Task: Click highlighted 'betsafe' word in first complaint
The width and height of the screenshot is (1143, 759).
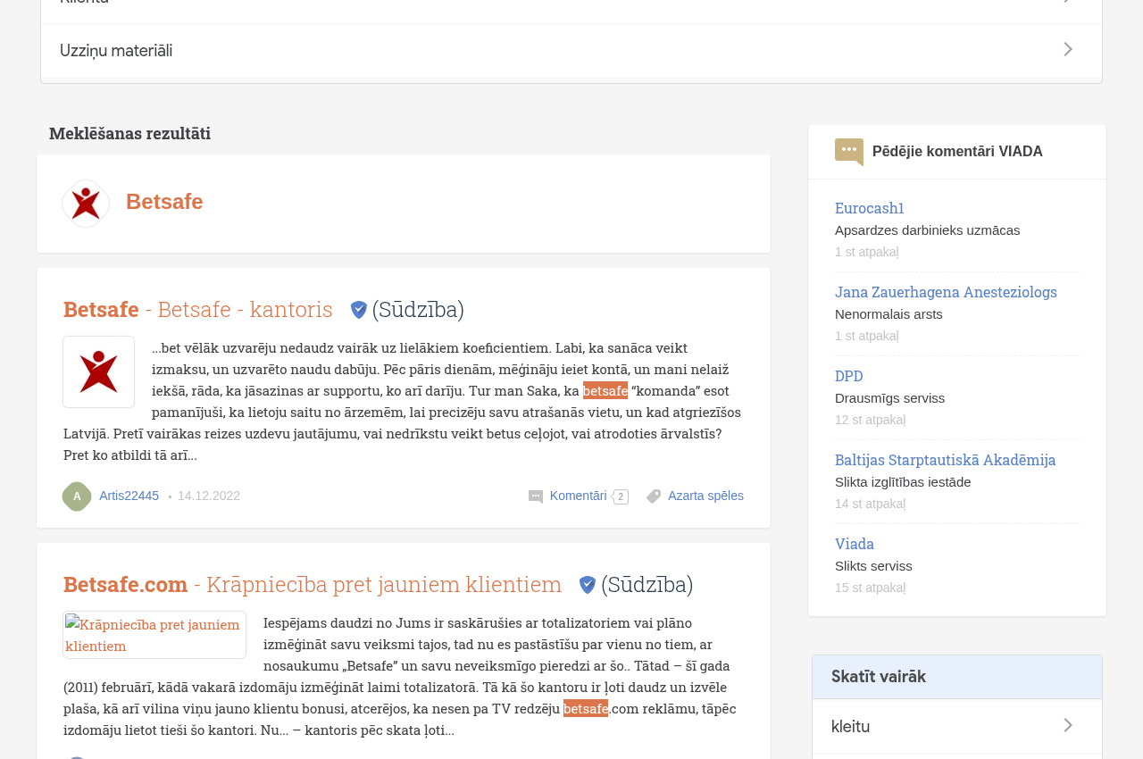Action: coord(605,390)
